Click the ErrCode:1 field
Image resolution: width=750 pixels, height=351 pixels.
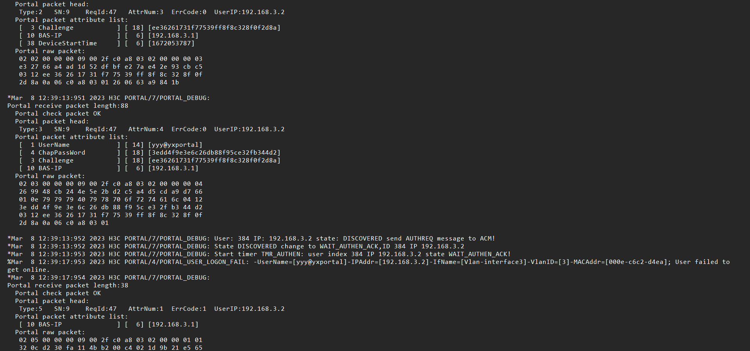pyautogui.click(x=189, y=309)
